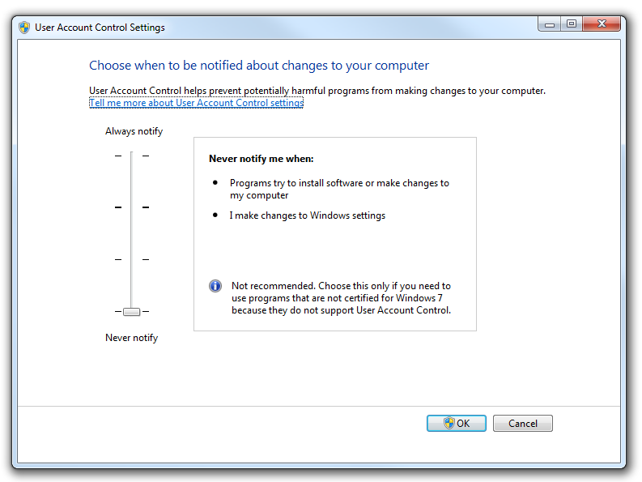This screenshot has width=642, height=482.
Task: Open the Tell me more about UAC link
Action: point(196,103)
